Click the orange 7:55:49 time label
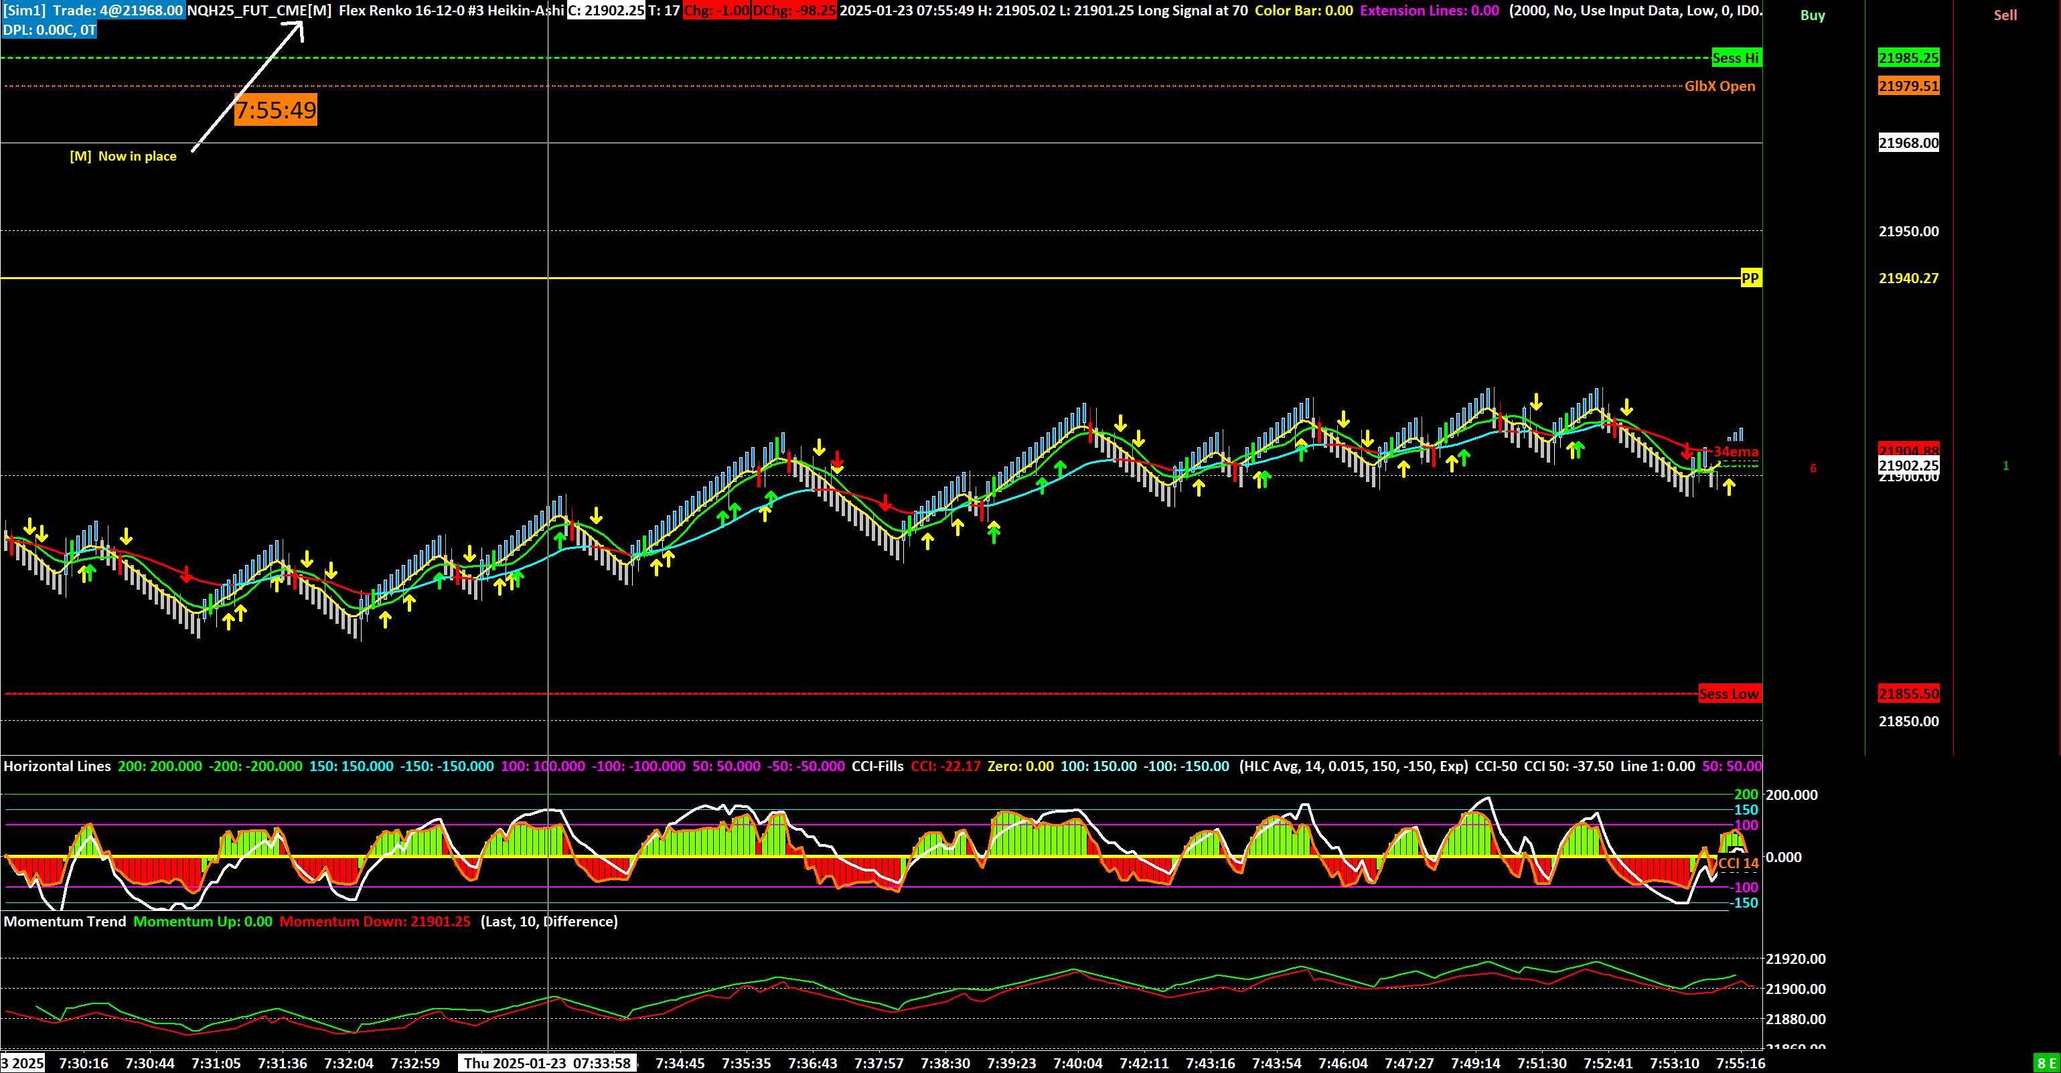This screenshot has height=1073, width=2061. 275,110
